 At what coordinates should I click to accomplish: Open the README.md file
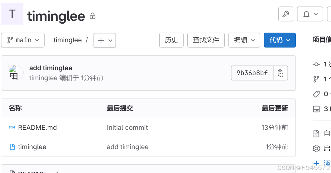tap(37, 128)
